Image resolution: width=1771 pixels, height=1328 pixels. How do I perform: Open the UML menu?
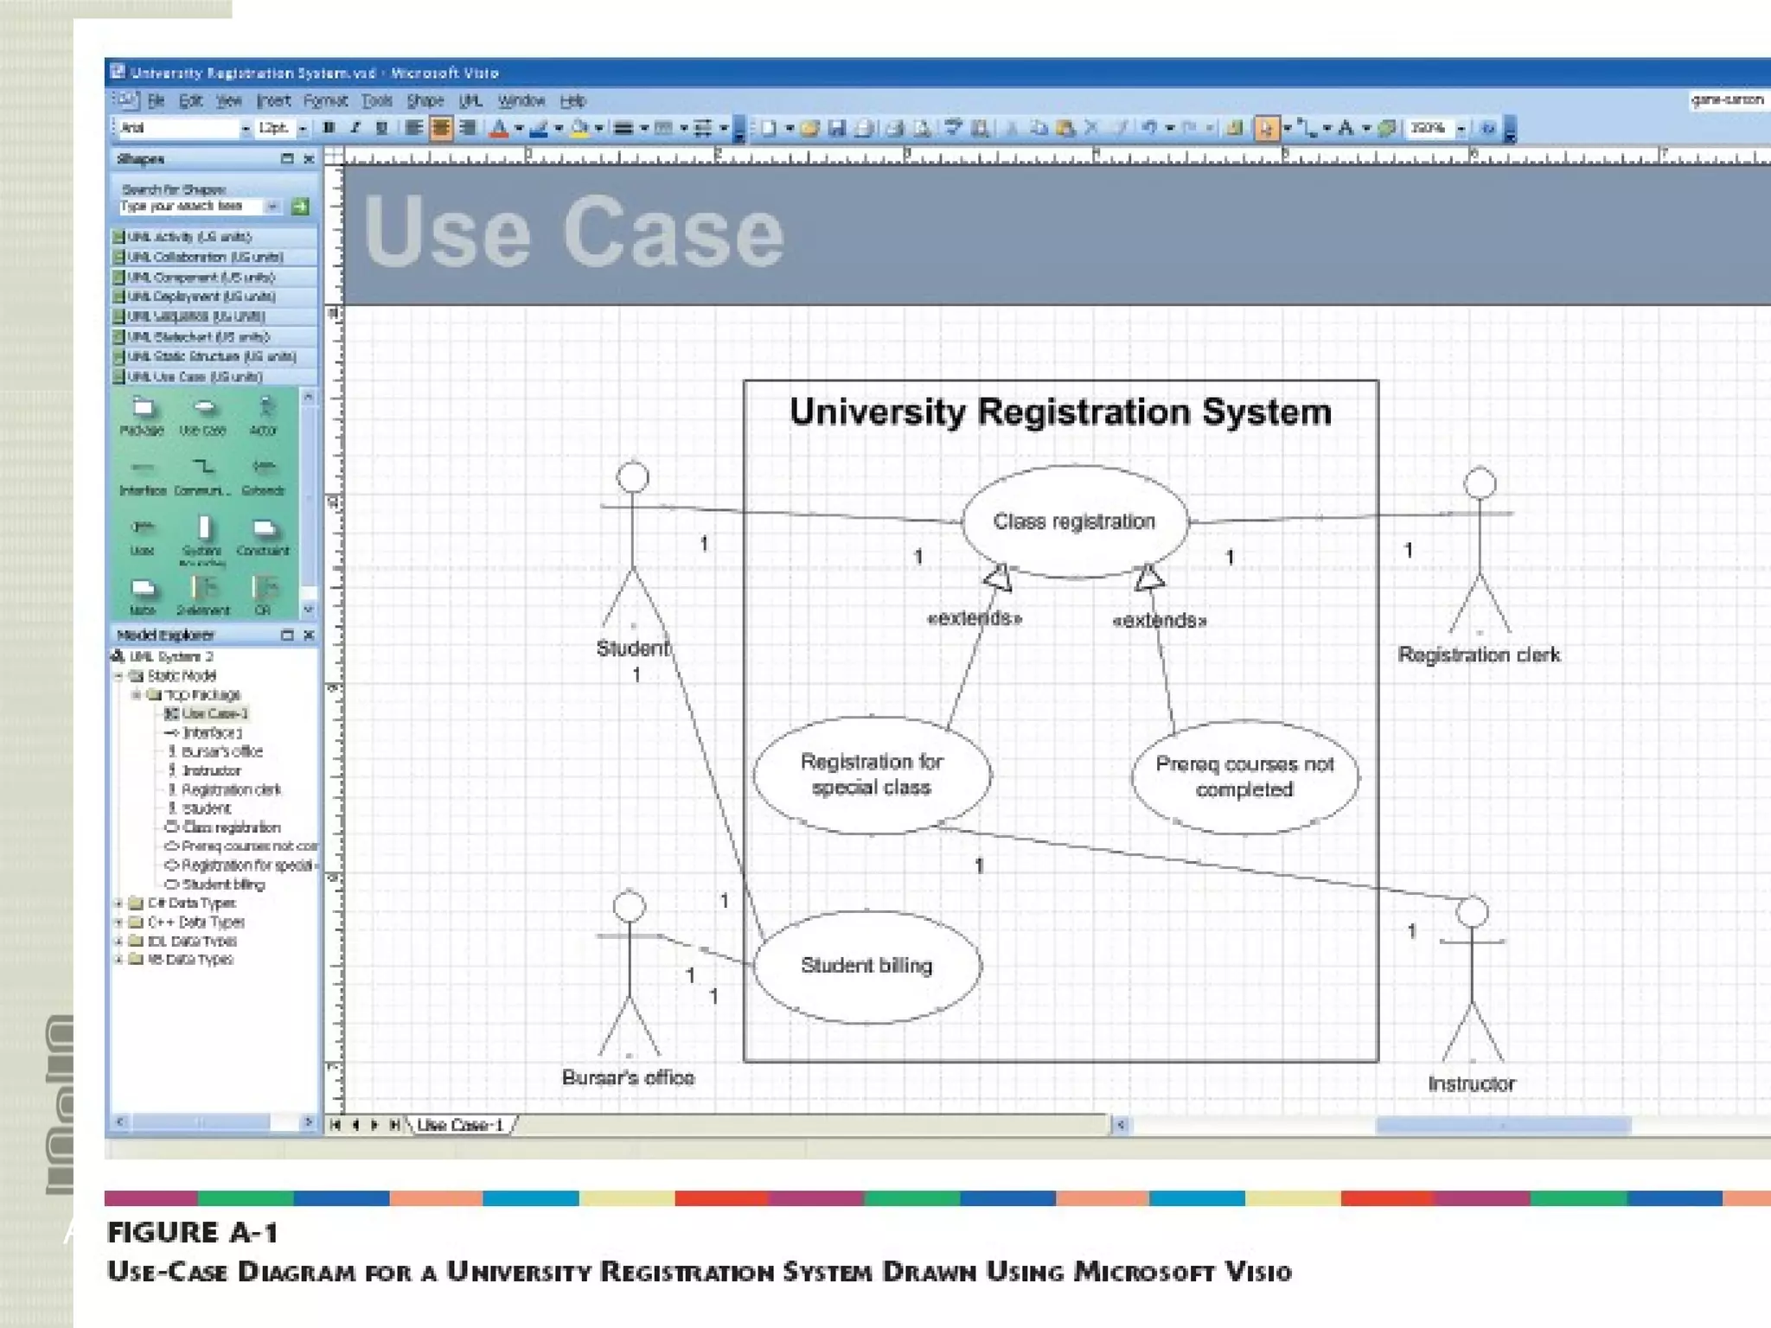pos(470,100)
